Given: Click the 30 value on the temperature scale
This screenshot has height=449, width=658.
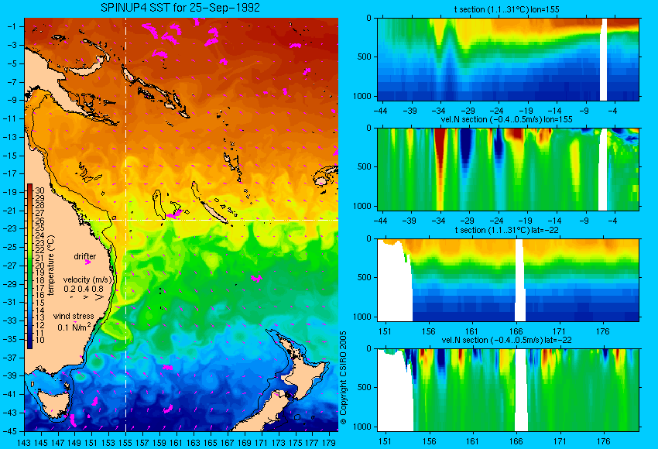Looking at the screenshot, I should [x=39, y=191].
